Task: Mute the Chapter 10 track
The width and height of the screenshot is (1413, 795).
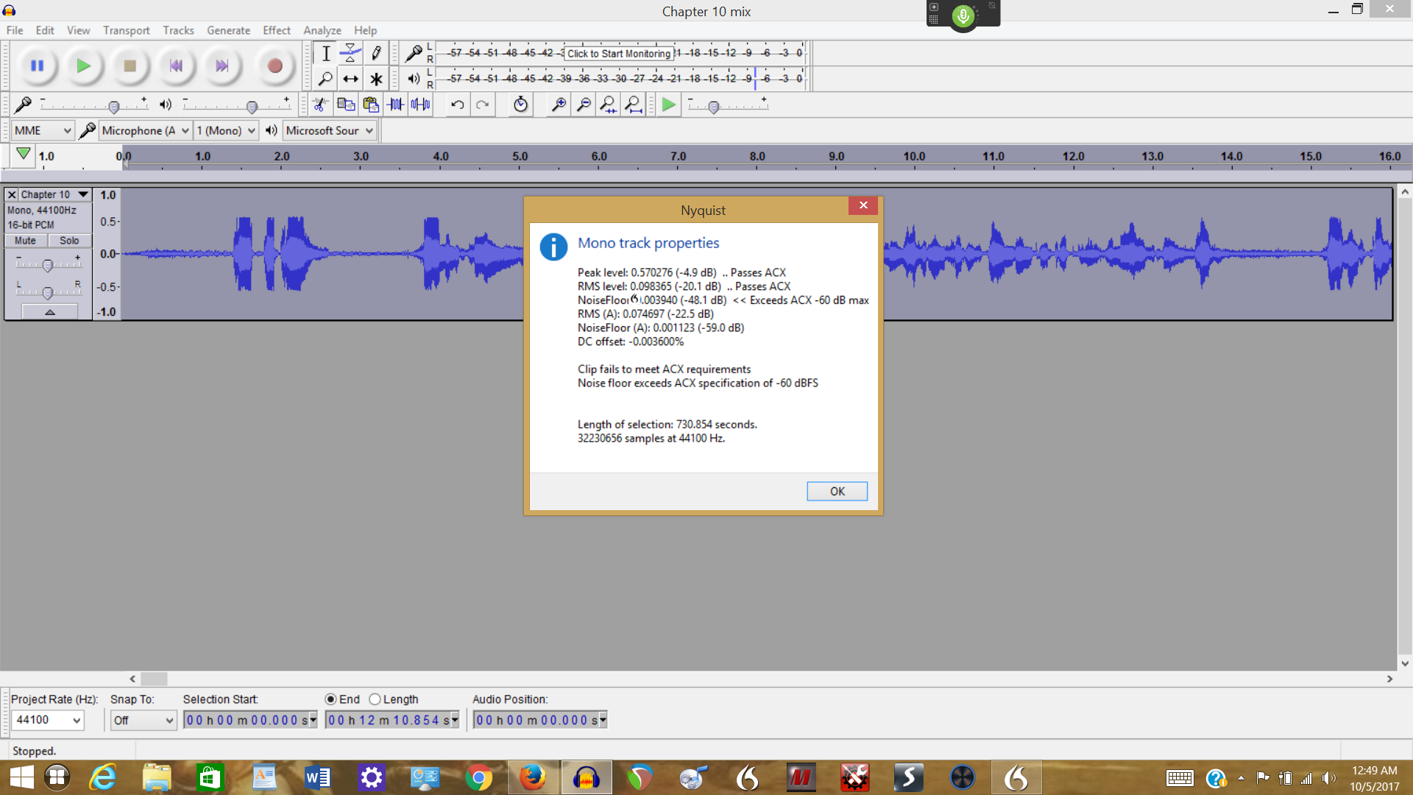Action: click(25, 240)
